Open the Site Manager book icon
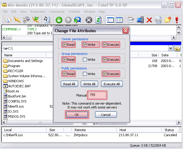 click(7, 20)
